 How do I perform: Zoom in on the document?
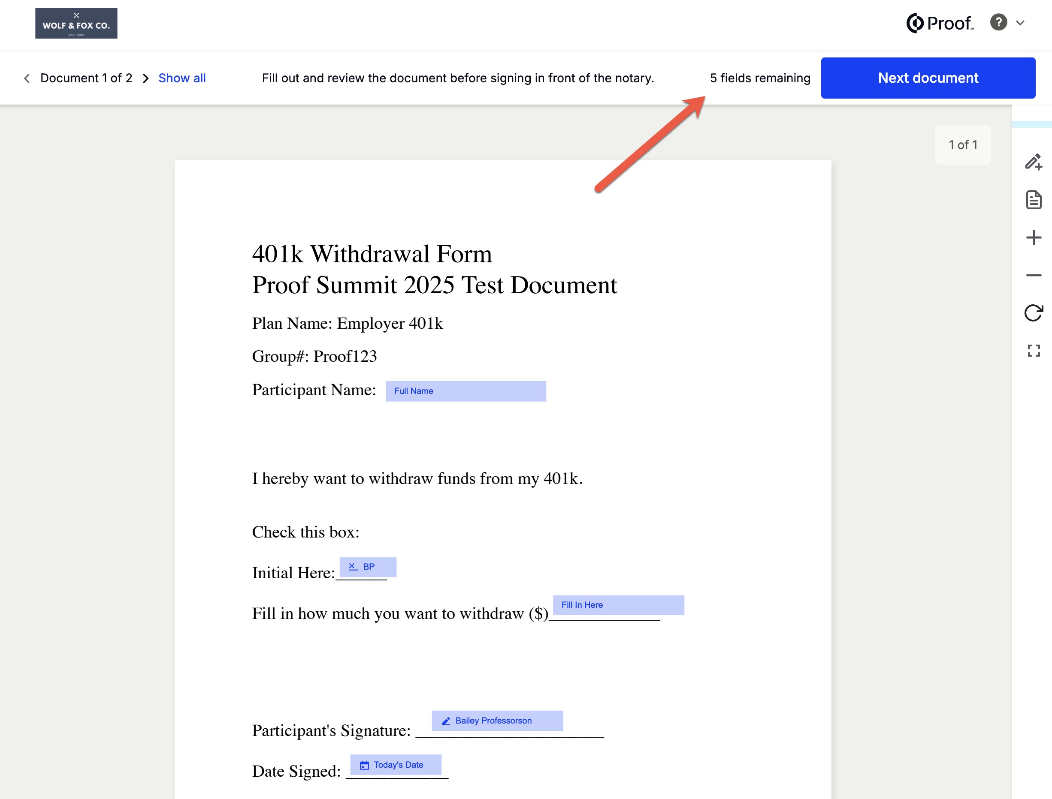[1034, 237]
